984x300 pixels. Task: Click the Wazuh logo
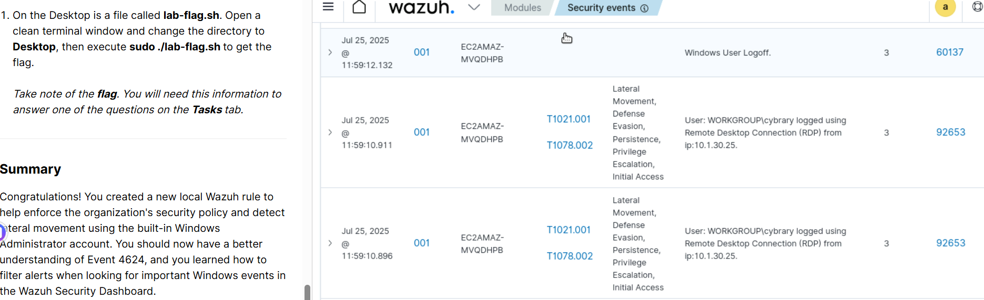pos(421,8)
